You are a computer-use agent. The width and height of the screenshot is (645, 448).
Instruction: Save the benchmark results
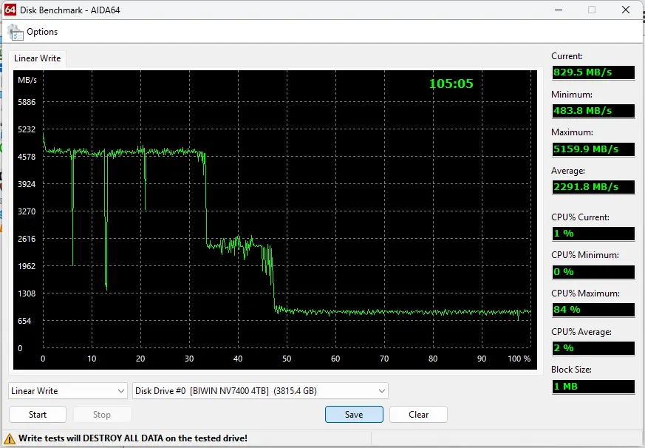(x=354, y=415)
